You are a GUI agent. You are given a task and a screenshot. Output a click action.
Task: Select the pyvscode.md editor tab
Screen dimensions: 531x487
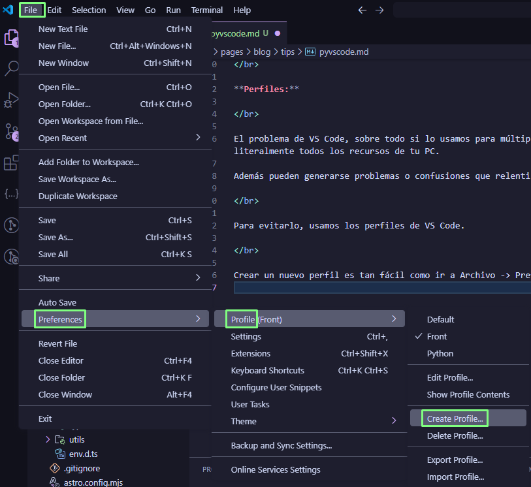(x=249, y=33)
